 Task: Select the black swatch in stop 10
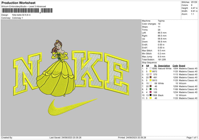(151, 95)
